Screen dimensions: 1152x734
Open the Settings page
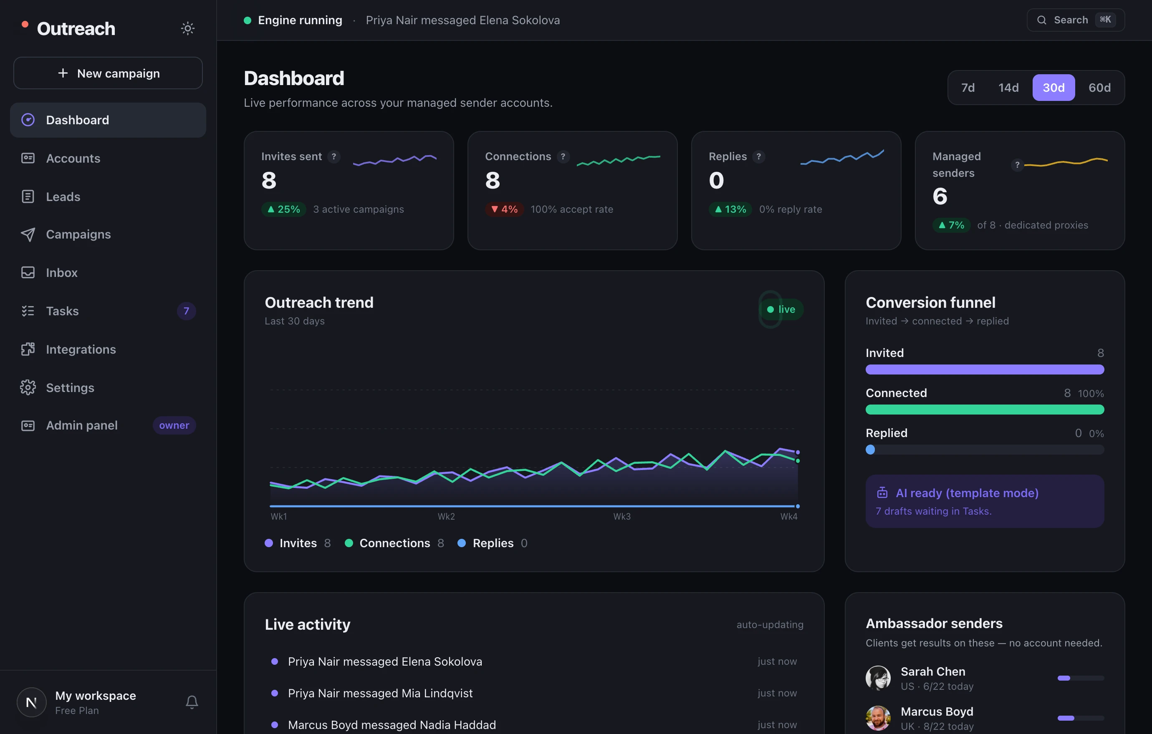[x=108, y=387]
